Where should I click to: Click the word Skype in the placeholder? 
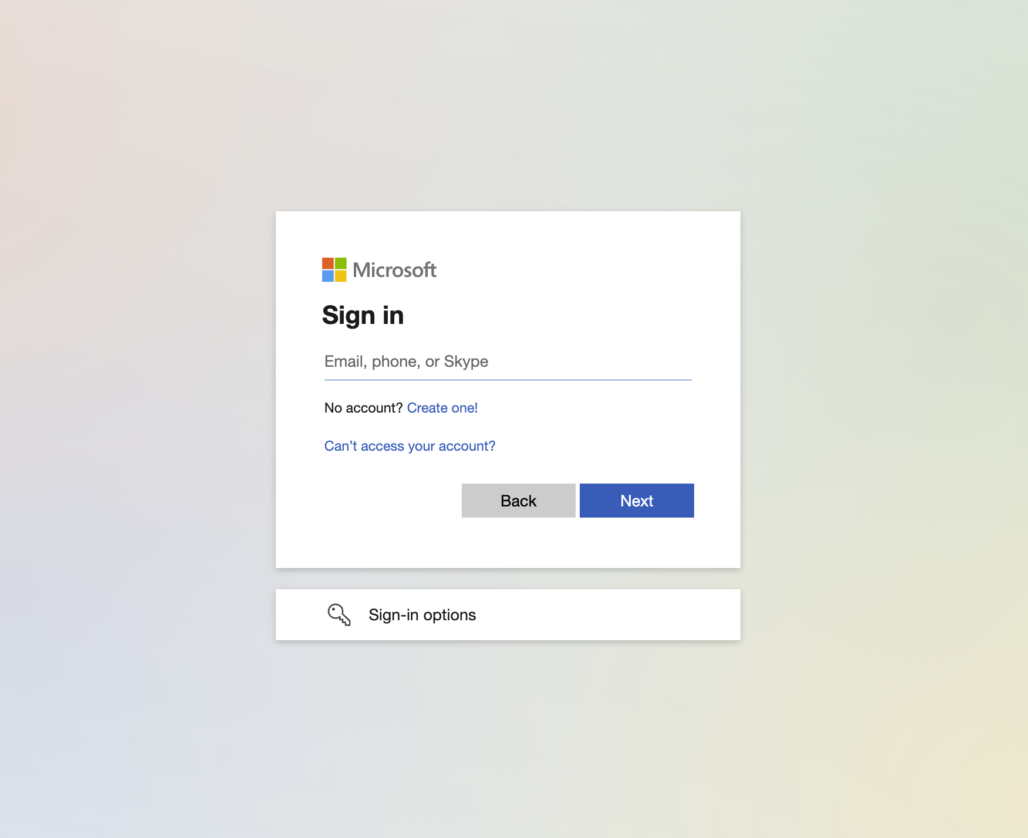(466, 361)
